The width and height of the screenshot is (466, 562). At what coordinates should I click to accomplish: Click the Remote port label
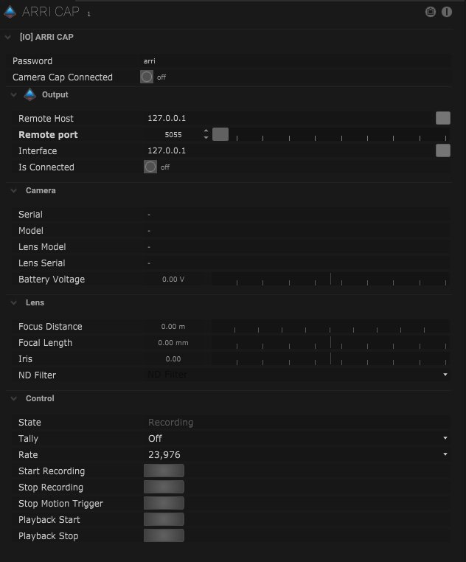coord(48,134)
